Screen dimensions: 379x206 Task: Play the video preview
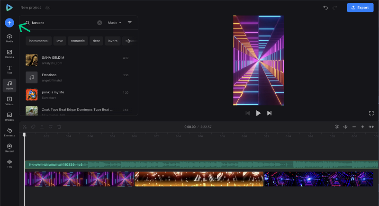point(258,113)
